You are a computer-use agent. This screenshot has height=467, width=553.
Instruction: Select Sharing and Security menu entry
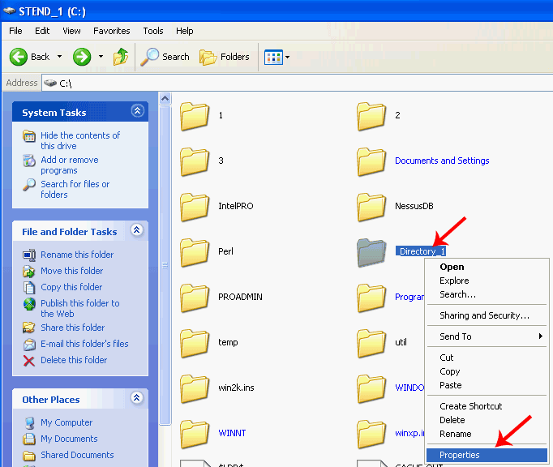coord(487,315)
